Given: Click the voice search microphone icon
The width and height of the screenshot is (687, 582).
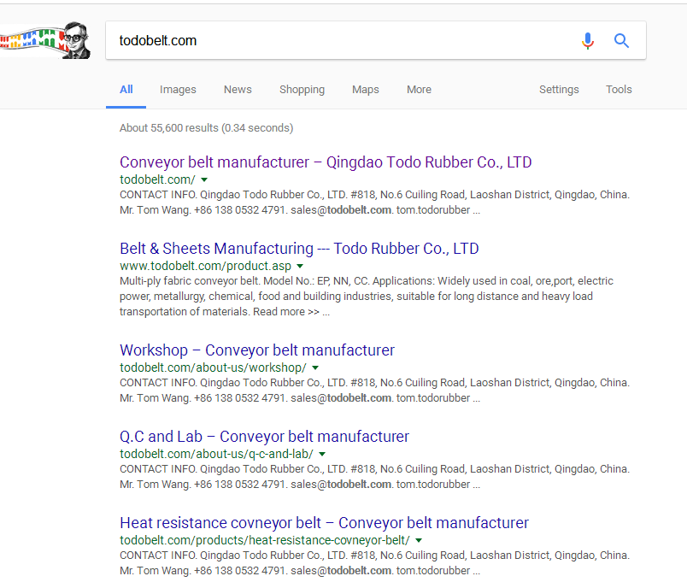Looking at the screenshot, I should 588,41.
